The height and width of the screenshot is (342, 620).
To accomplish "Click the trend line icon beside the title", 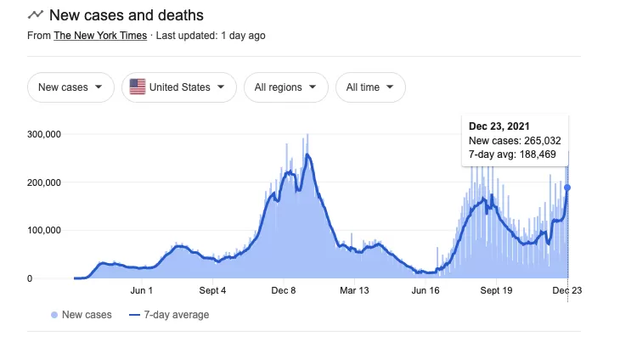I will pyautogui.click(x=35, y=15).
